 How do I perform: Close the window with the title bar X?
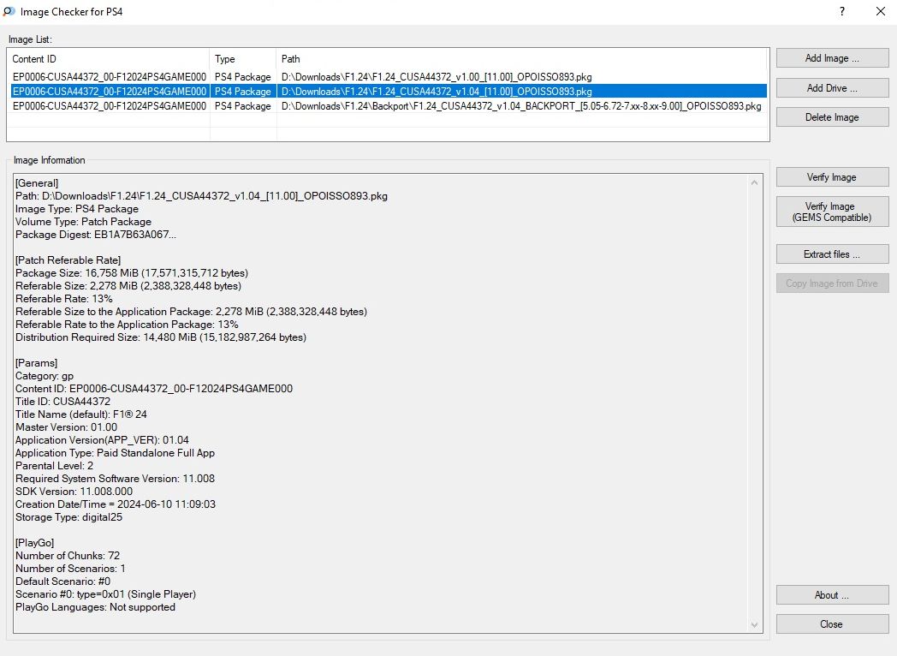(x=881, y=11)
